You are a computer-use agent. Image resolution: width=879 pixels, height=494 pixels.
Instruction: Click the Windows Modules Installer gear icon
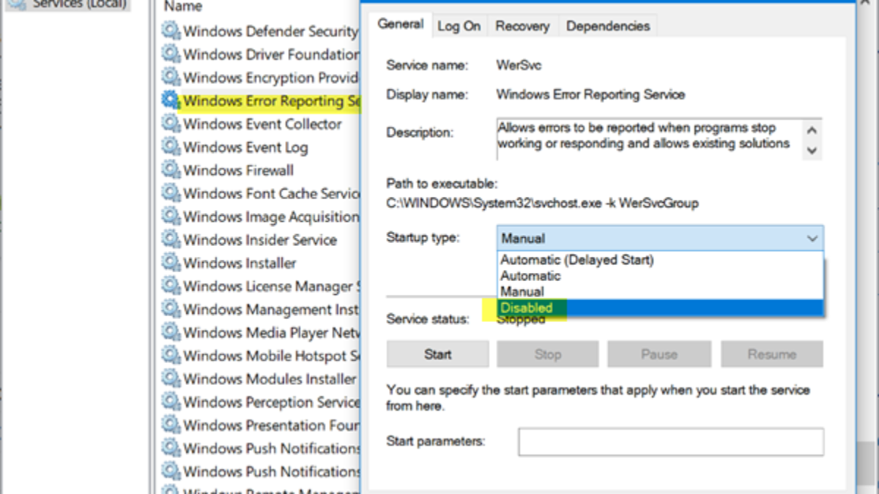171,379
